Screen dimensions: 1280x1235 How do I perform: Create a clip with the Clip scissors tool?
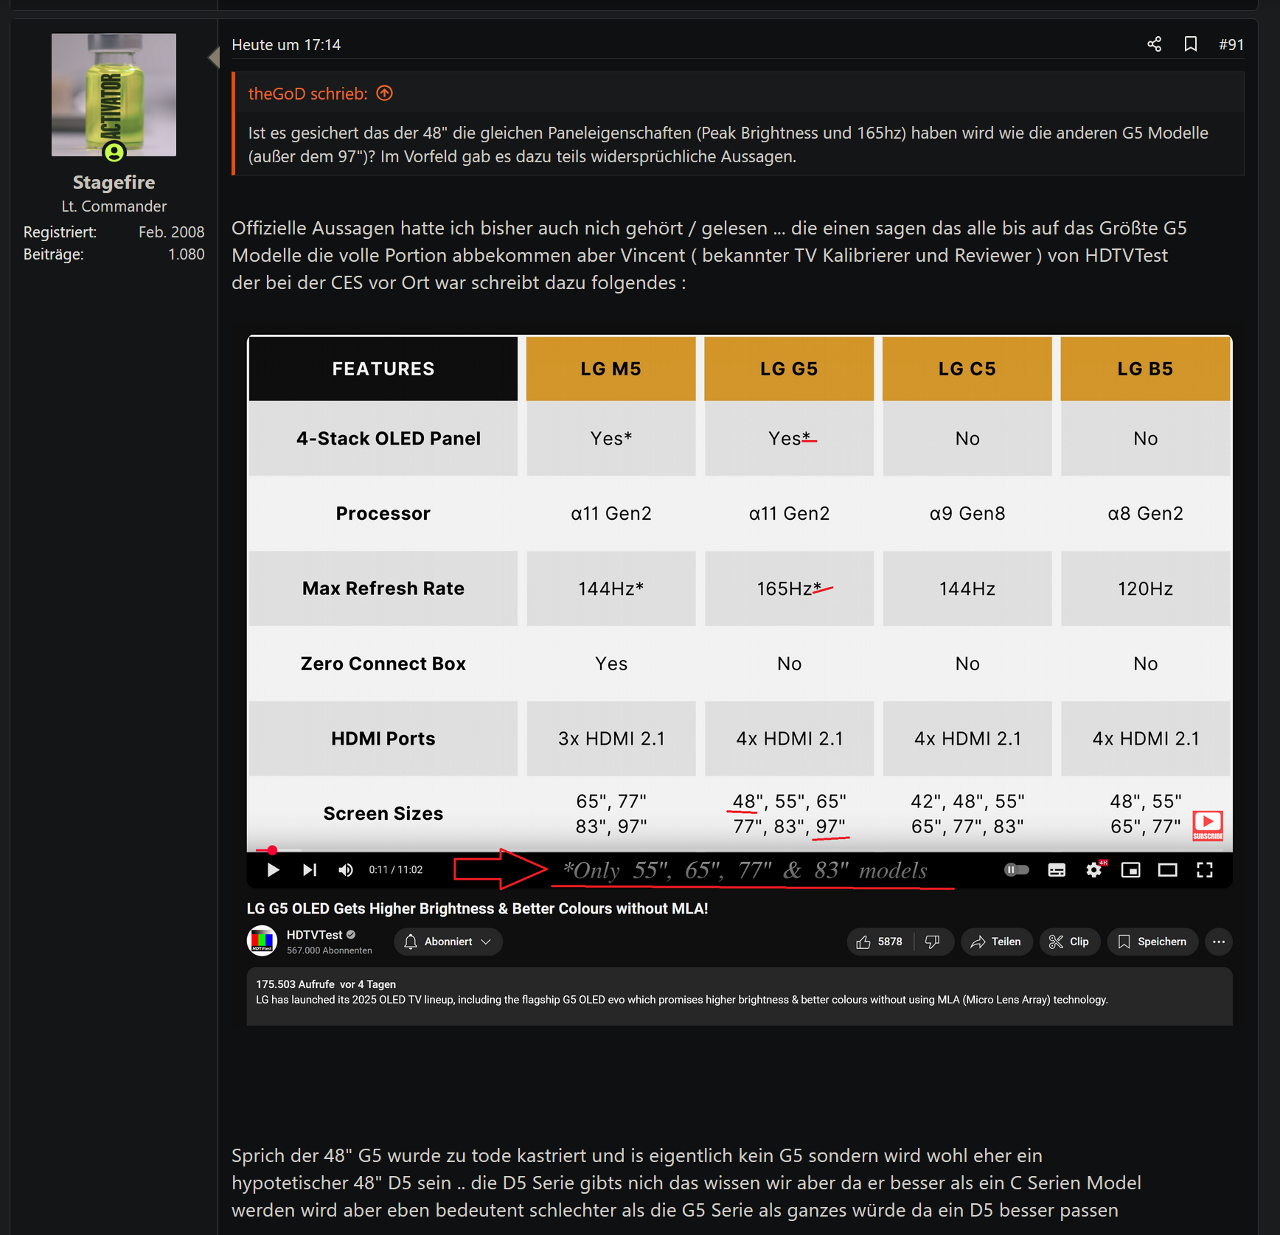pos(1069,942)
